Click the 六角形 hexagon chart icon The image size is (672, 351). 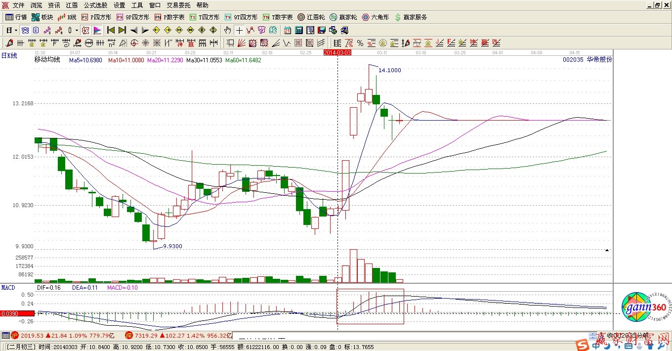pyautogui.click(x=376, y=17)
